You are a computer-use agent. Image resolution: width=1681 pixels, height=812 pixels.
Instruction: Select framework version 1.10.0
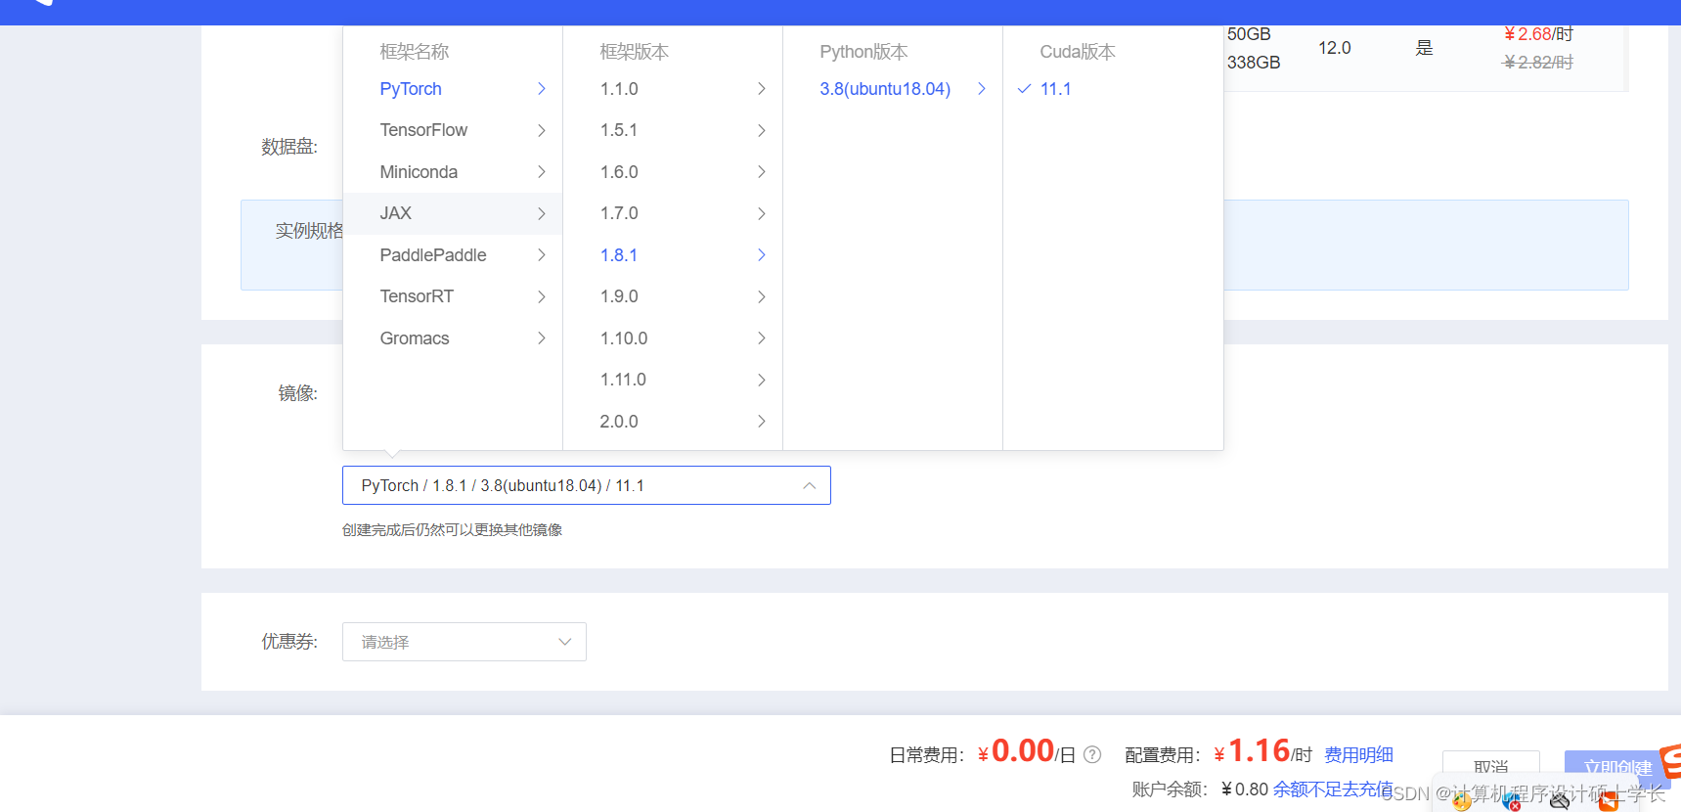click(673, 338)
